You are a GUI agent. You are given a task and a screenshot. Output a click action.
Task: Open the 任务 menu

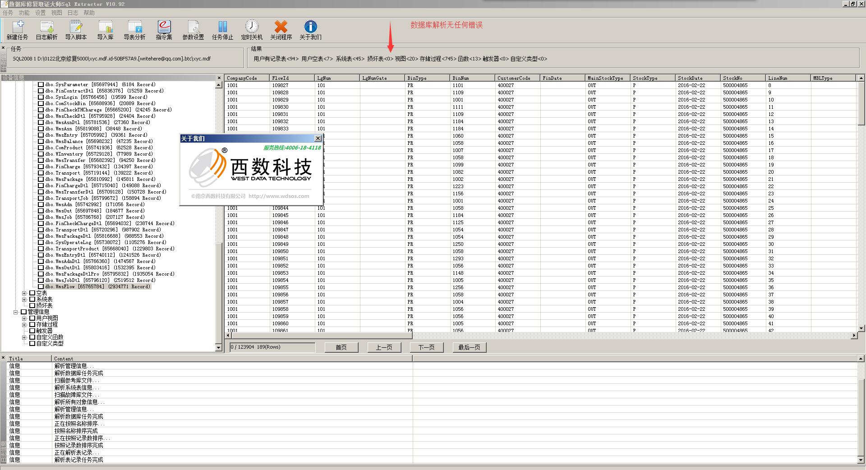pos(8,13)
